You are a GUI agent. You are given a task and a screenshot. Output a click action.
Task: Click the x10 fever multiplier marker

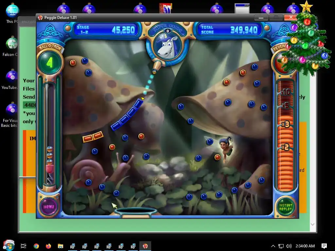(285, 92)
